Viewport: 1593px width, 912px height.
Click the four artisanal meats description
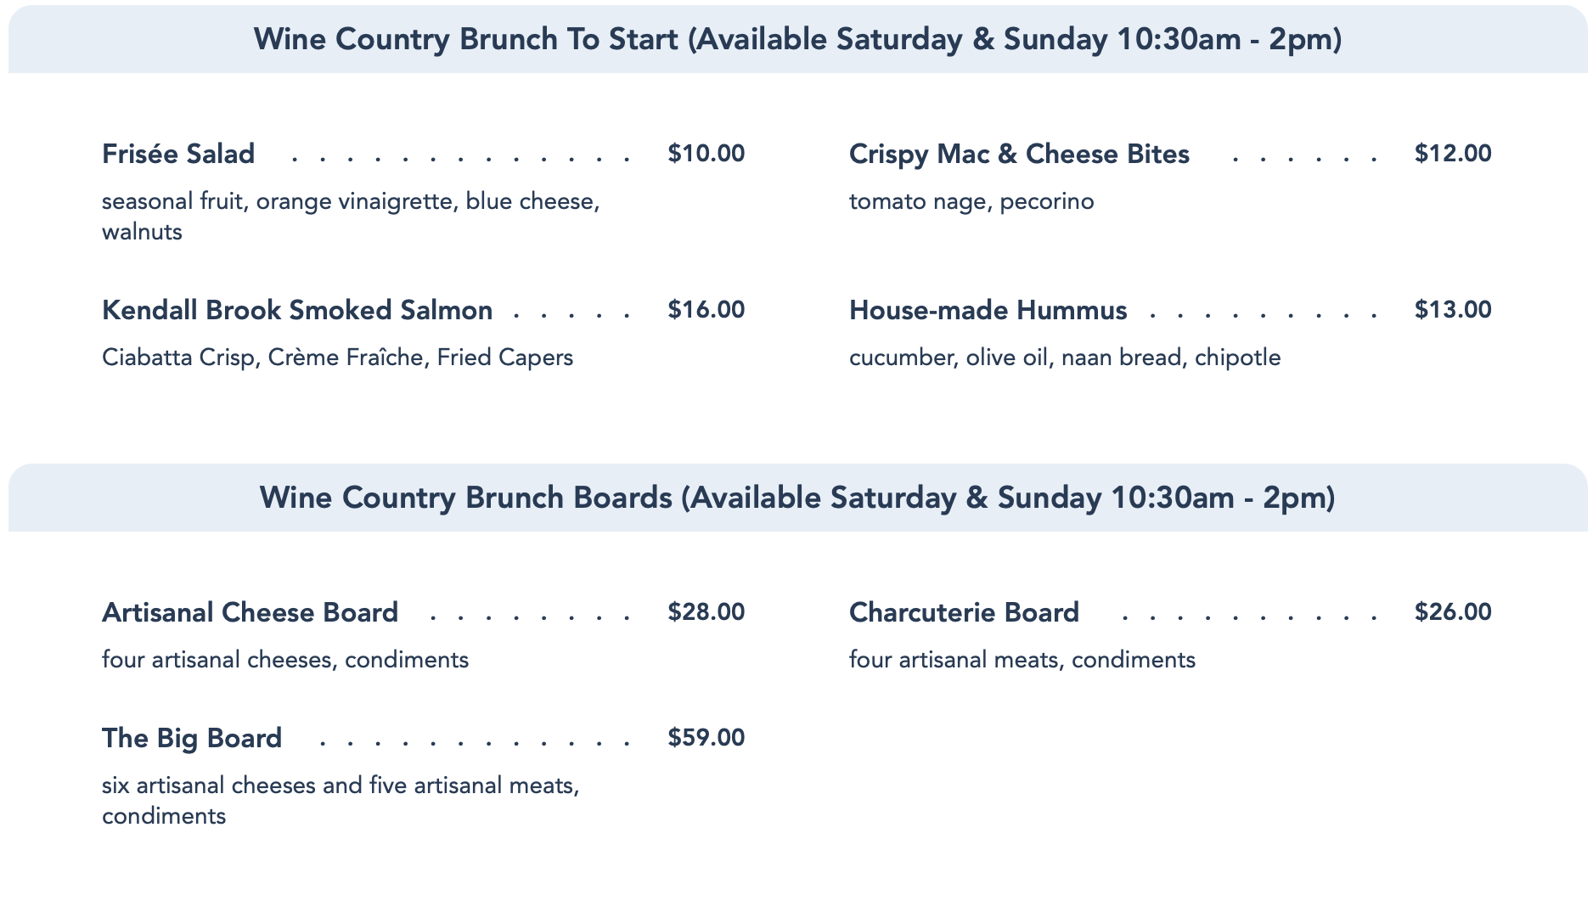point(1022,660)
